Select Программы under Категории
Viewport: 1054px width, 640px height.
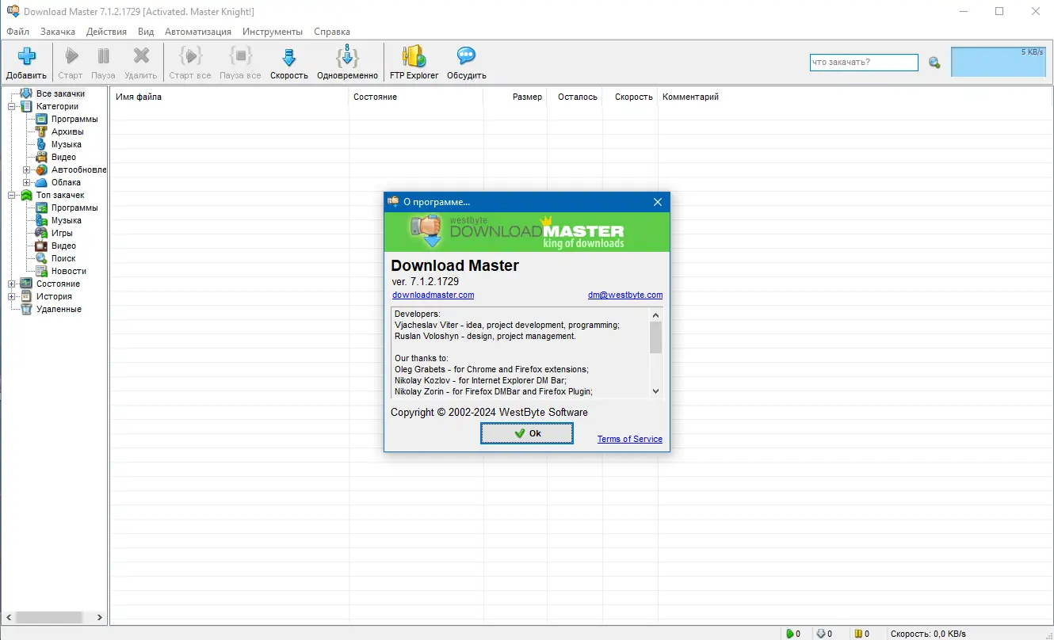[74, 119]
